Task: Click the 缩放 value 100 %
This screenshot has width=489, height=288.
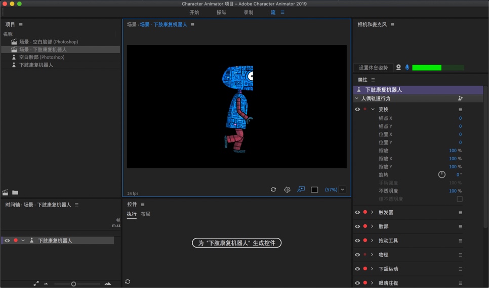Action: (x=455, y=151)
